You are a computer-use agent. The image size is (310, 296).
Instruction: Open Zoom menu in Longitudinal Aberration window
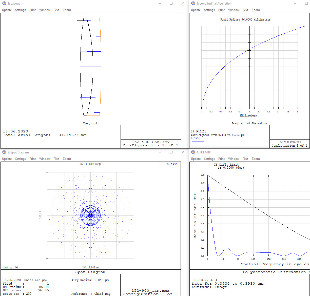256,10
